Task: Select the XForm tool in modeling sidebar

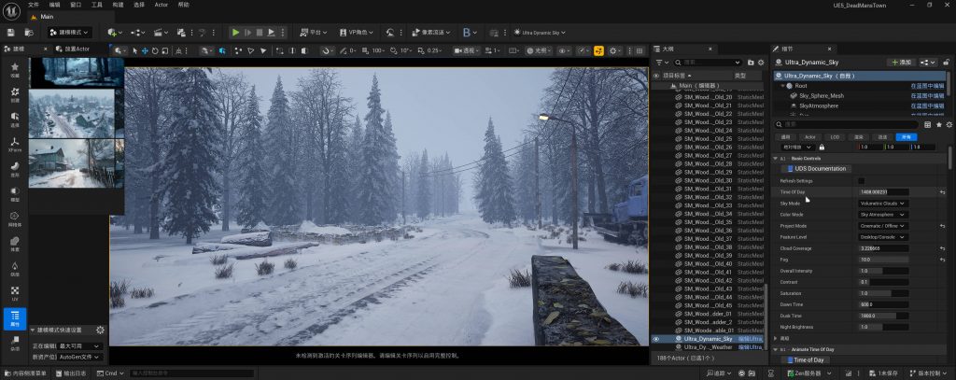Action: (15, 147)
